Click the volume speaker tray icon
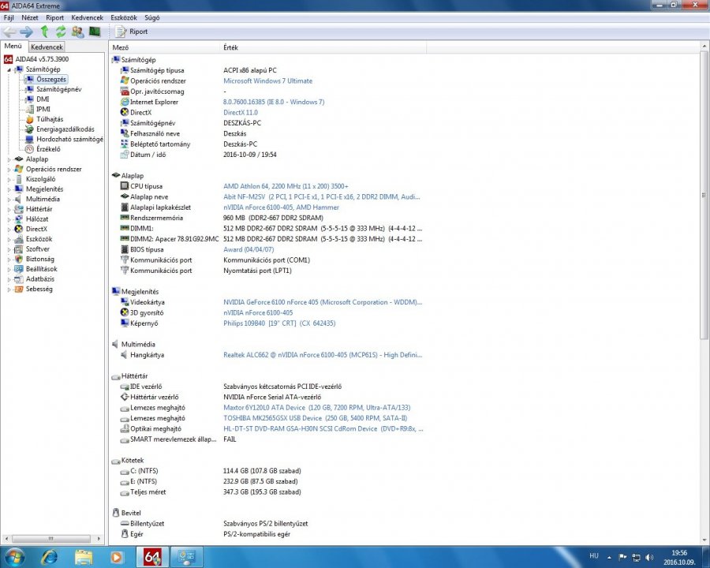The width and height of the screenshot is (710, 568). (650, 557)
